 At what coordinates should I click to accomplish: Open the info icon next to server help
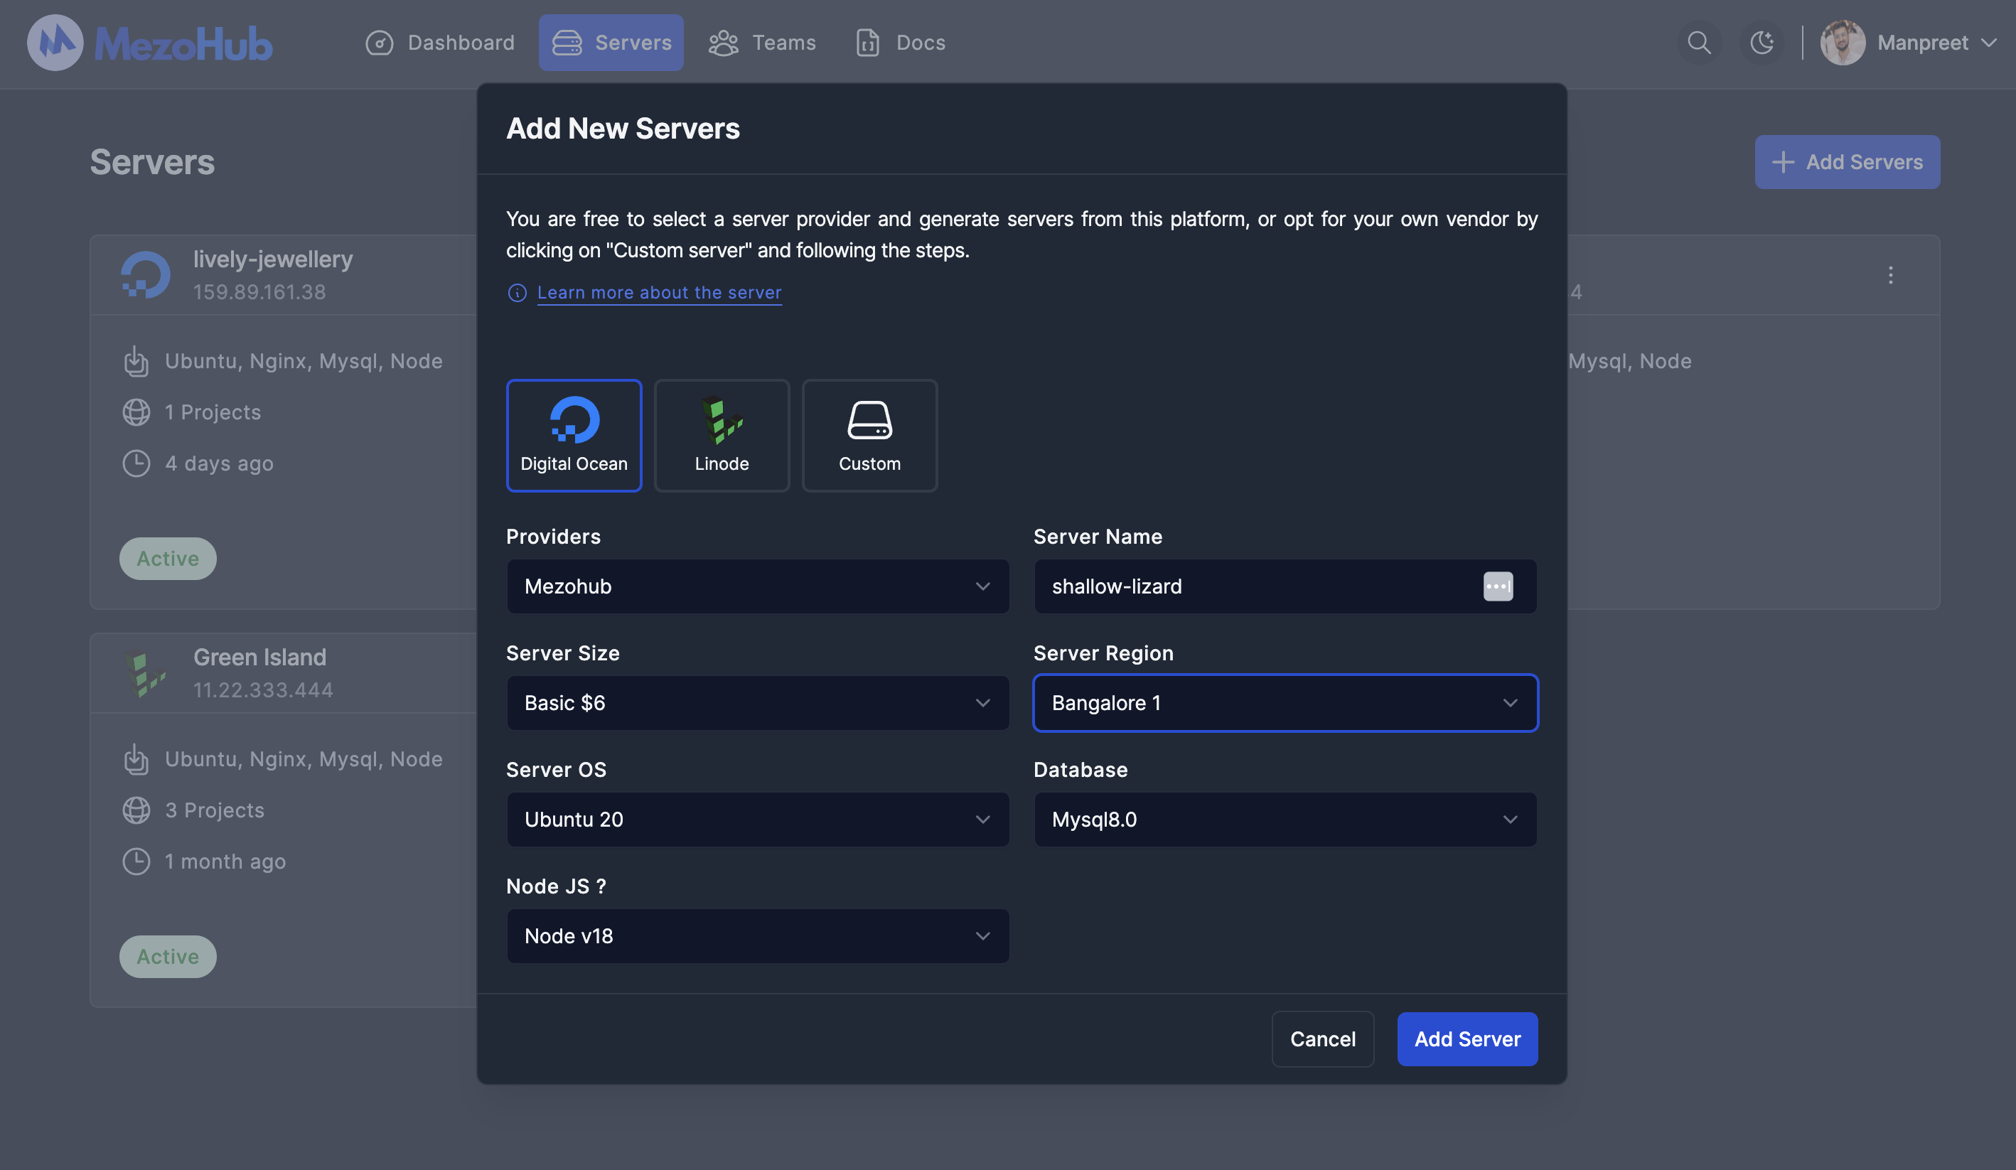click(x=517, y=293)
